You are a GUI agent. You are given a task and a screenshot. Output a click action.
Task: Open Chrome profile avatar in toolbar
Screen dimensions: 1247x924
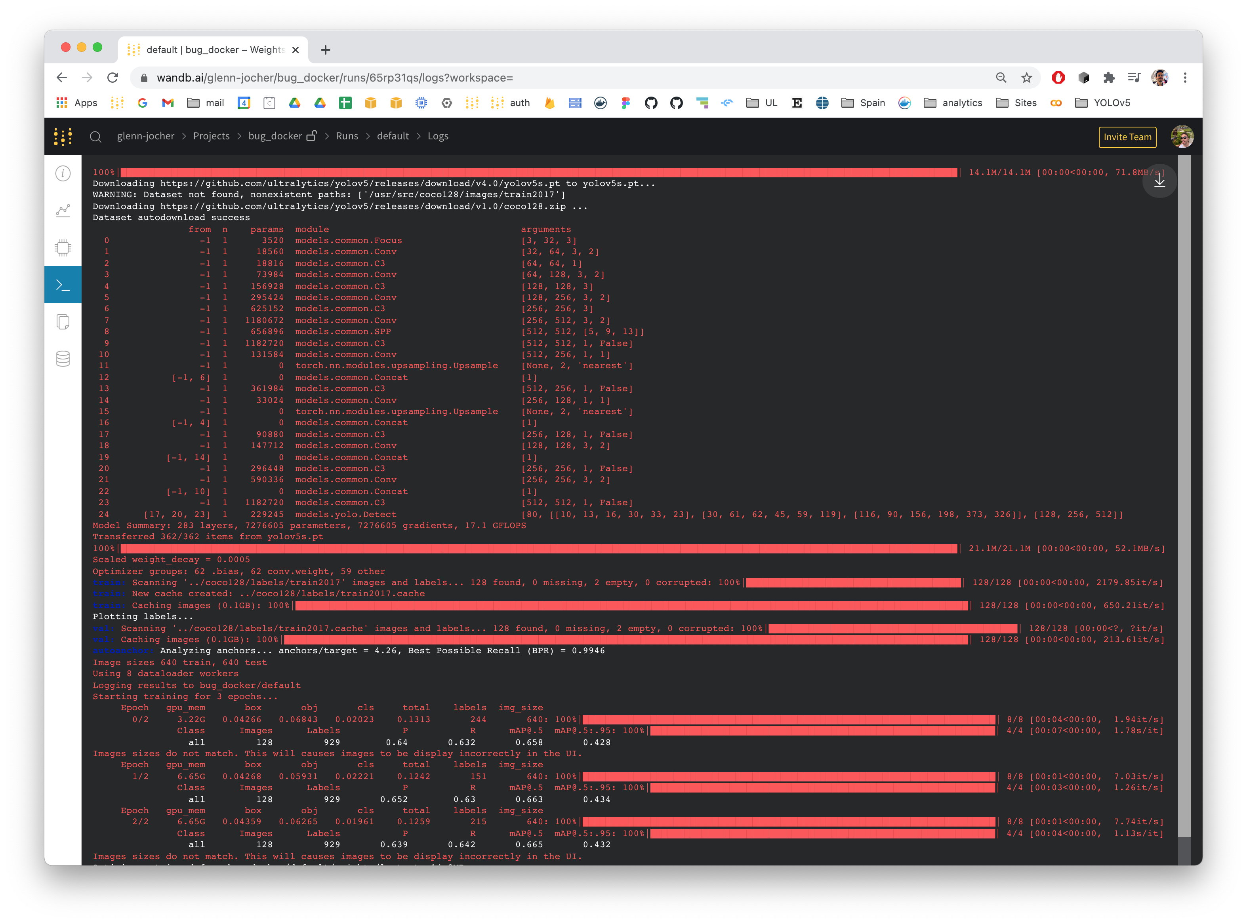1159,78
